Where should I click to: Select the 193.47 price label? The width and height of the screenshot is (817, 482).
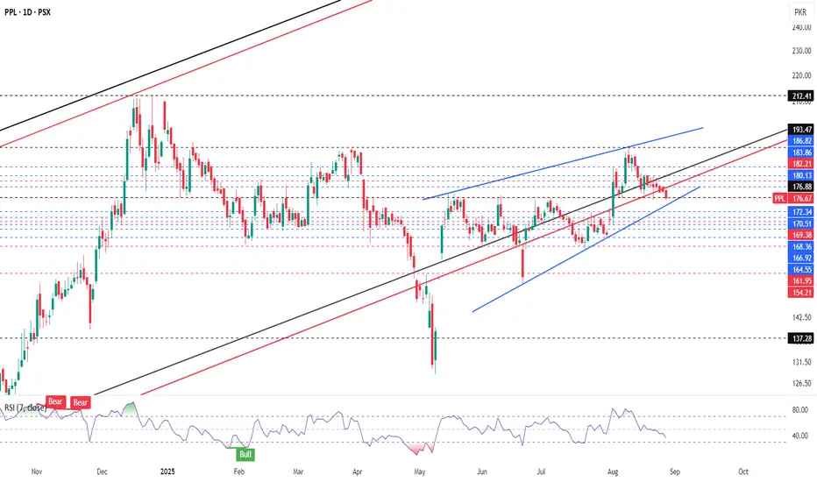point(801,129)
